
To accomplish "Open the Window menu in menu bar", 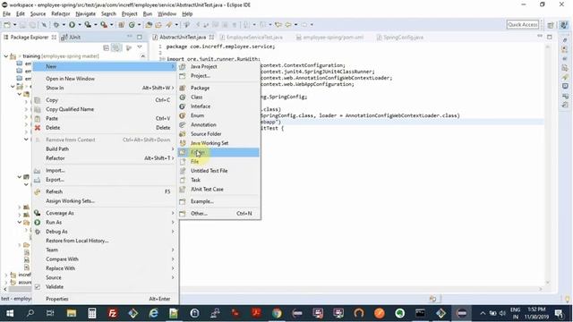I will [x=167, y=14].
